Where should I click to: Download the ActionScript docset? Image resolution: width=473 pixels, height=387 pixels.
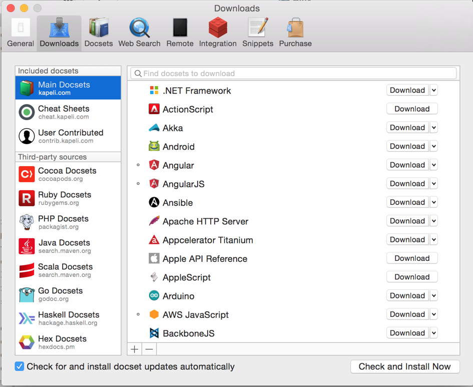[x=412, y=109]
